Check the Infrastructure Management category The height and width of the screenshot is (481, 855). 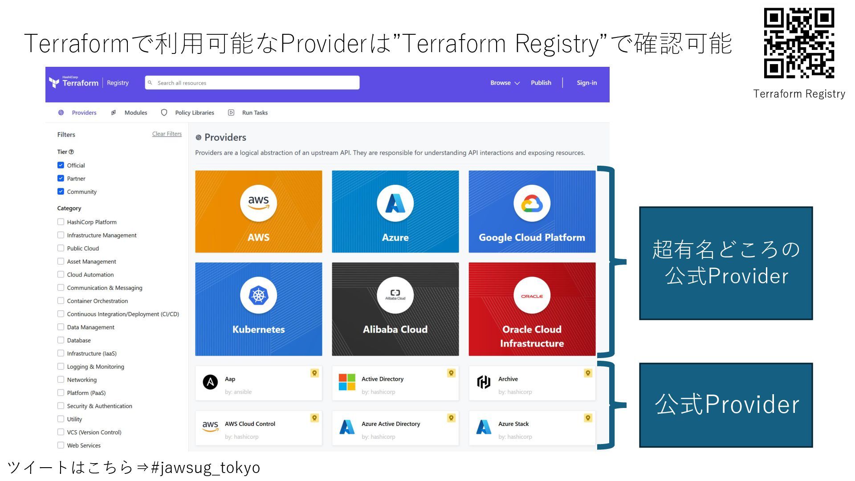[x=61, y=235]
